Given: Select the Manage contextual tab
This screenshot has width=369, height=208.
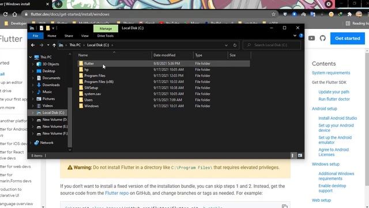Looking at the screenshot, I should 106,28.
